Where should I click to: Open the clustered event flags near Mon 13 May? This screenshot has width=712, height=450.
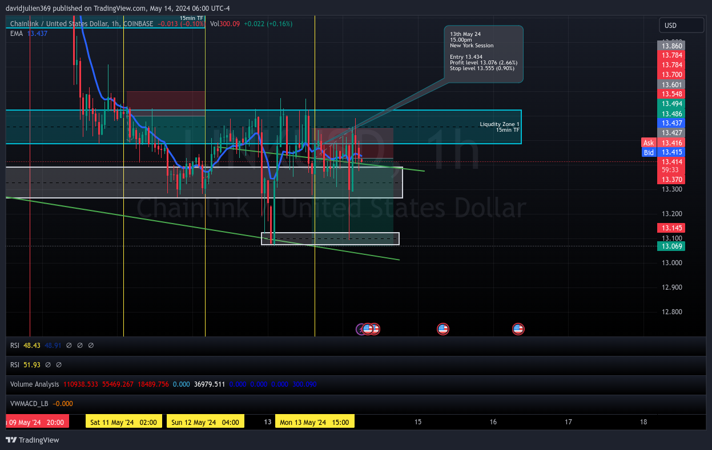point(368,329)
